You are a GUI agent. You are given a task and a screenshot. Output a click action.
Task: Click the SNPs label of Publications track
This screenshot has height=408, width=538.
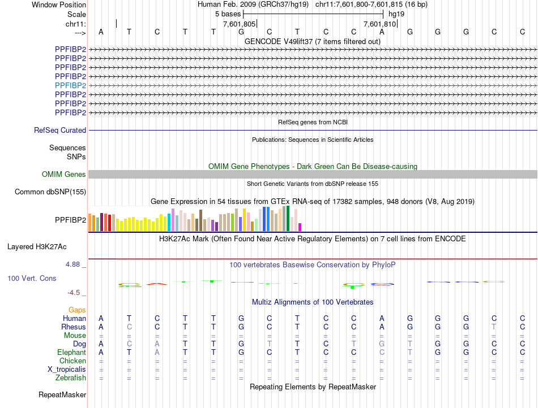click(76, 157)
